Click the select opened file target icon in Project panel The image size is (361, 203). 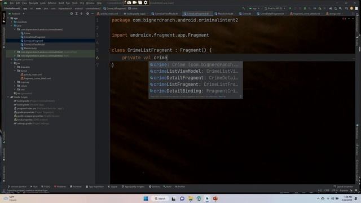click(72, 14)
